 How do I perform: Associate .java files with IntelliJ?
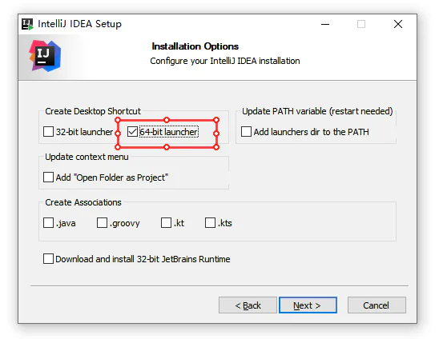tap(48, 223)
